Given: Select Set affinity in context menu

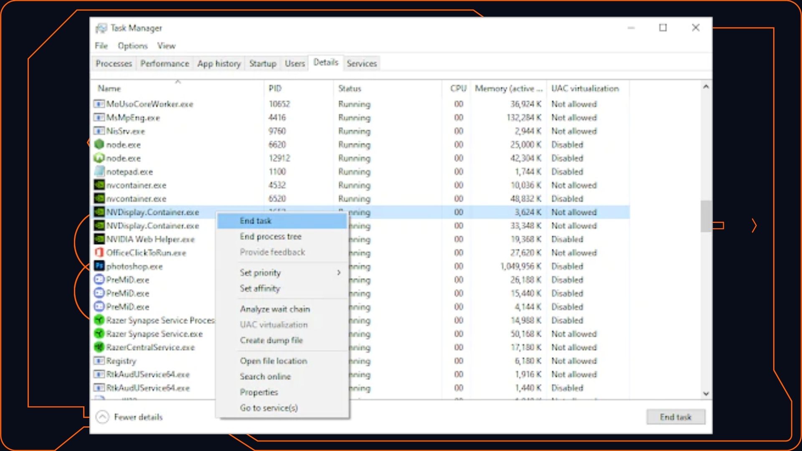Looking at the screenshot, I should pyautogui.click(x=283, y=288).
